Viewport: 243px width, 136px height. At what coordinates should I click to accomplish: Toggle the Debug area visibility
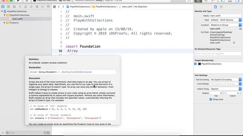pyautogui.click(x=230, y=1)
